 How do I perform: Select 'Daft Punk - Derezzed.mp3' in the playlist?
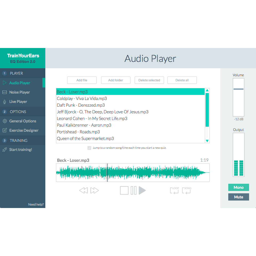(x=81, y=105)
